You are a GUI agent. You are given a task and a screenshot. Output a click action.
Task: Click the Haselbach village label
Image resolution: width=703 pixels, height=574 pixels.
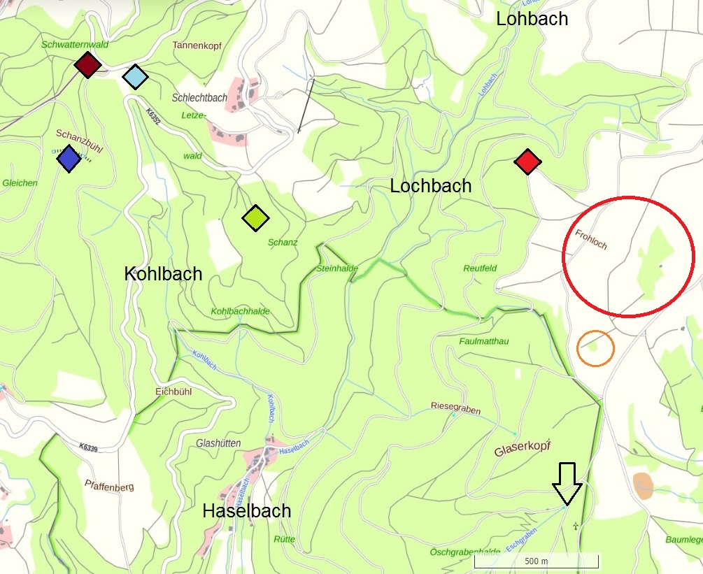point(247,511)
